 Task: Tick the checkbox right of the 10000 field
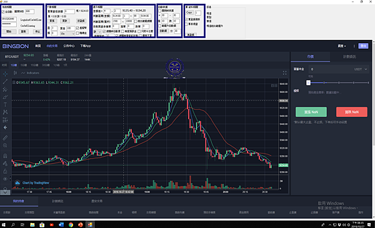[136, 21]
